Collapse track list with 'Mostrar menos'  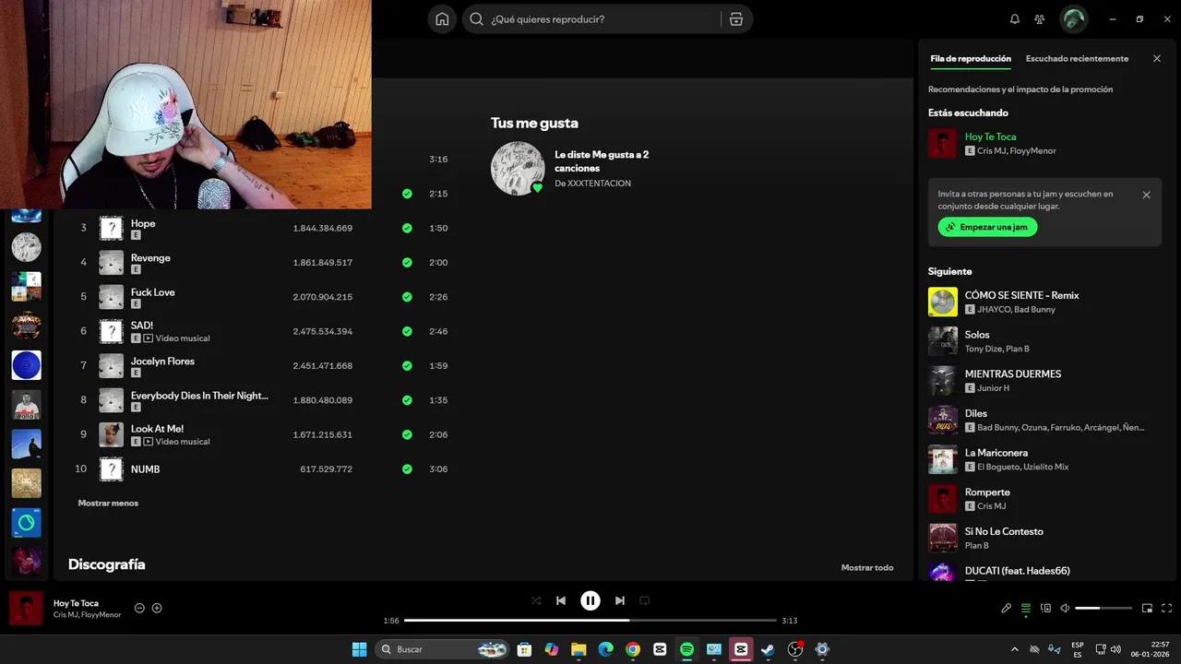[x=108, y=504]
